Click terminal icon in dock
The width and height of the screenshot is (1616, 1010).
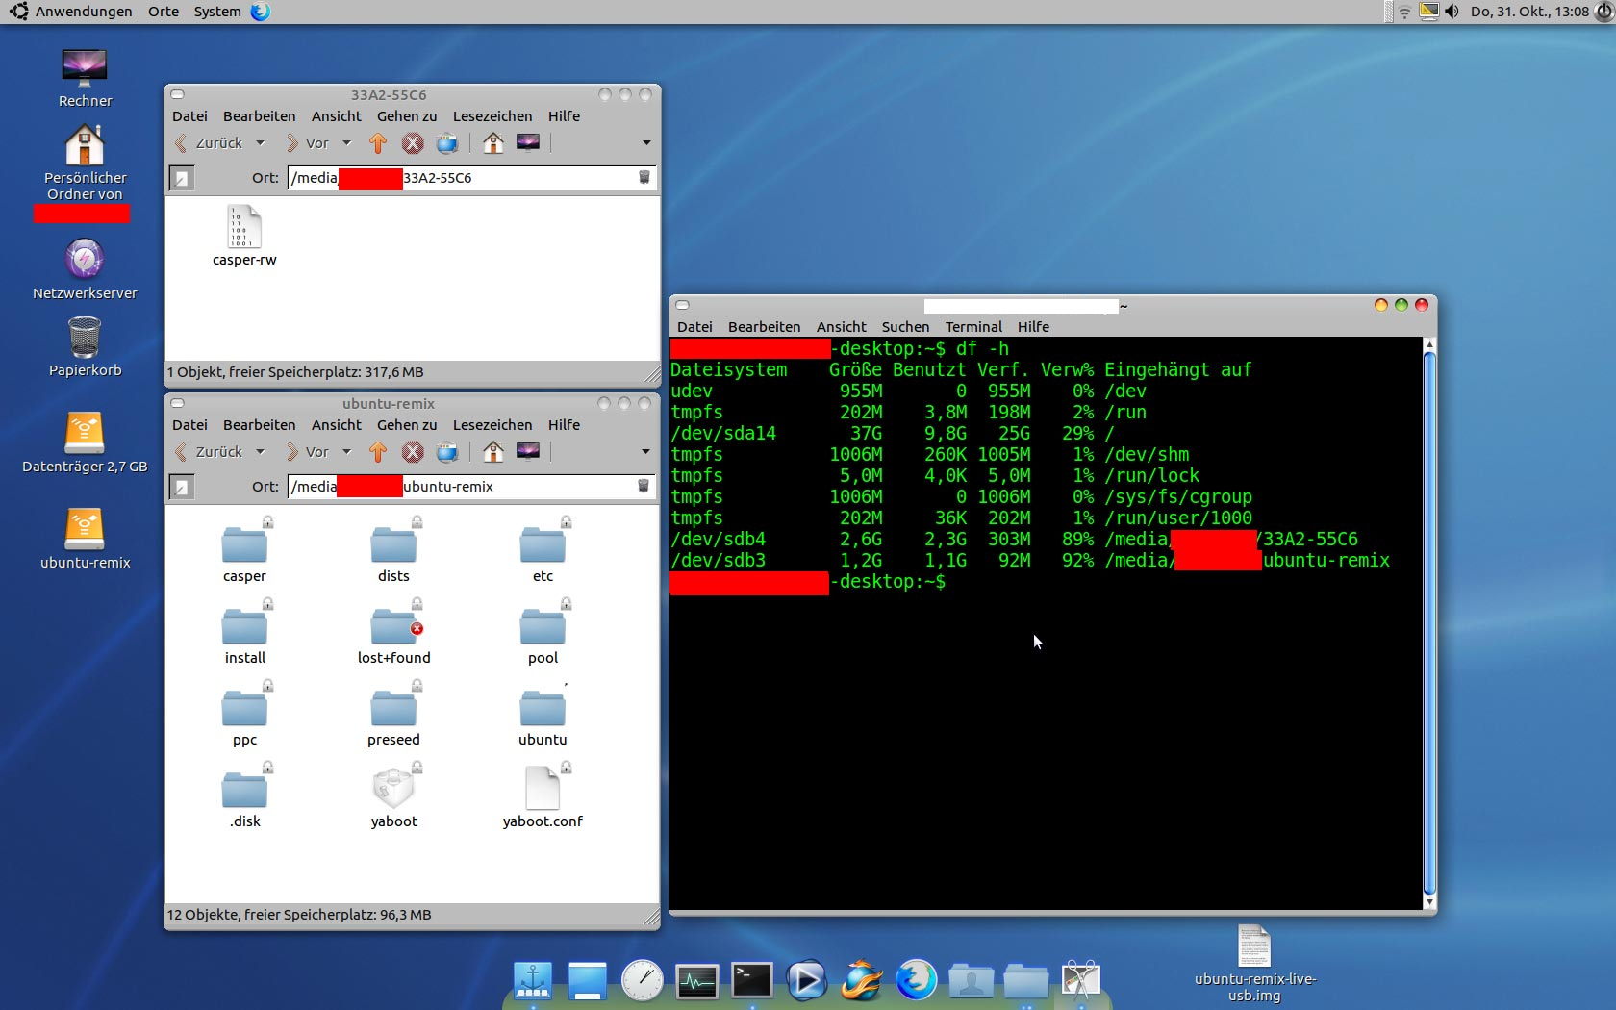pyautogui.click(x=751, y=980)
